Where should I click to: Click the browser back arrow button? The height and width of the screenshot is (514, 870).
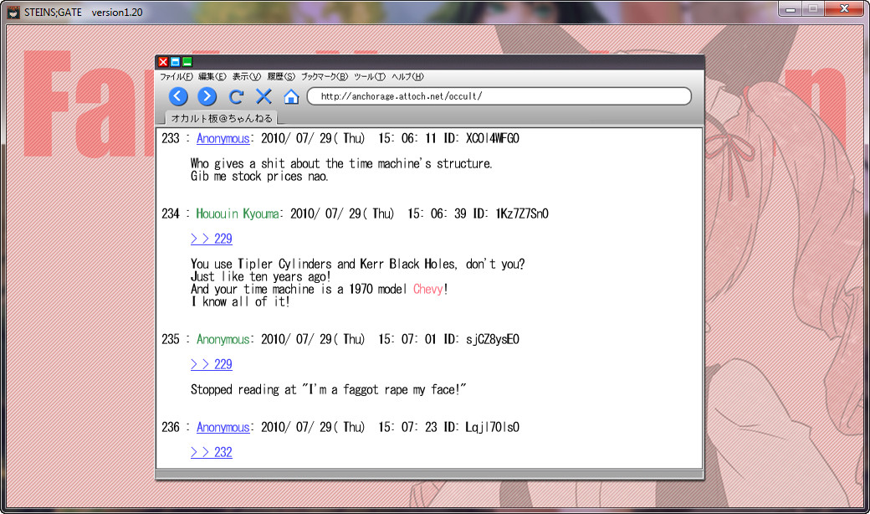pyautogui.click(x=178, y=96)
